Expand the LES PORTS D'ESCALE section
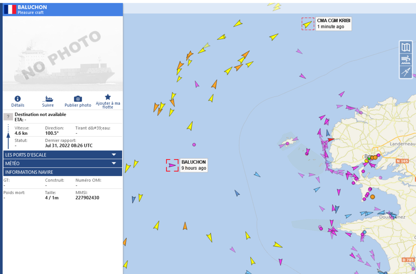This screenshot has width=416, height=274. (63, 155)
